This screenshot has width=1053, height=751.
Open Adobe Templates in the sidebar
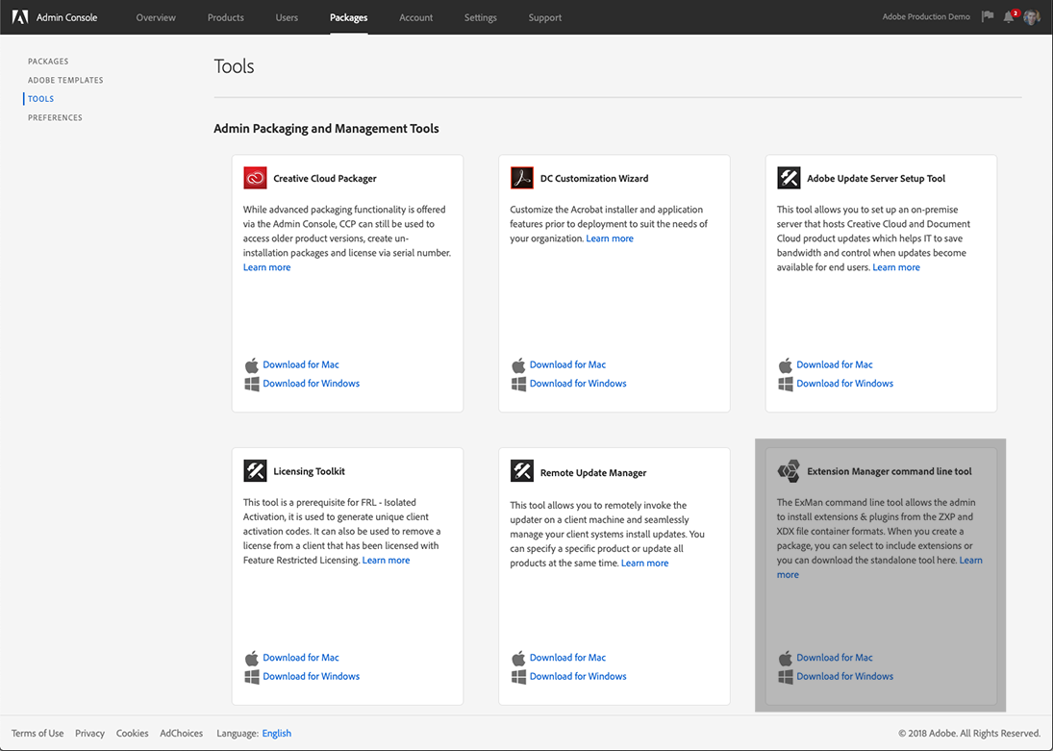click(x=65, y=80)
